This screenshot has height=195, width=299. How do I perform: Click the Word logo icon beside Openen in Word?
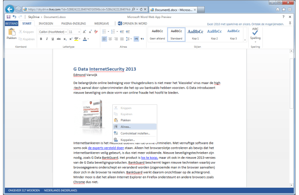click(x=120, y=23)
